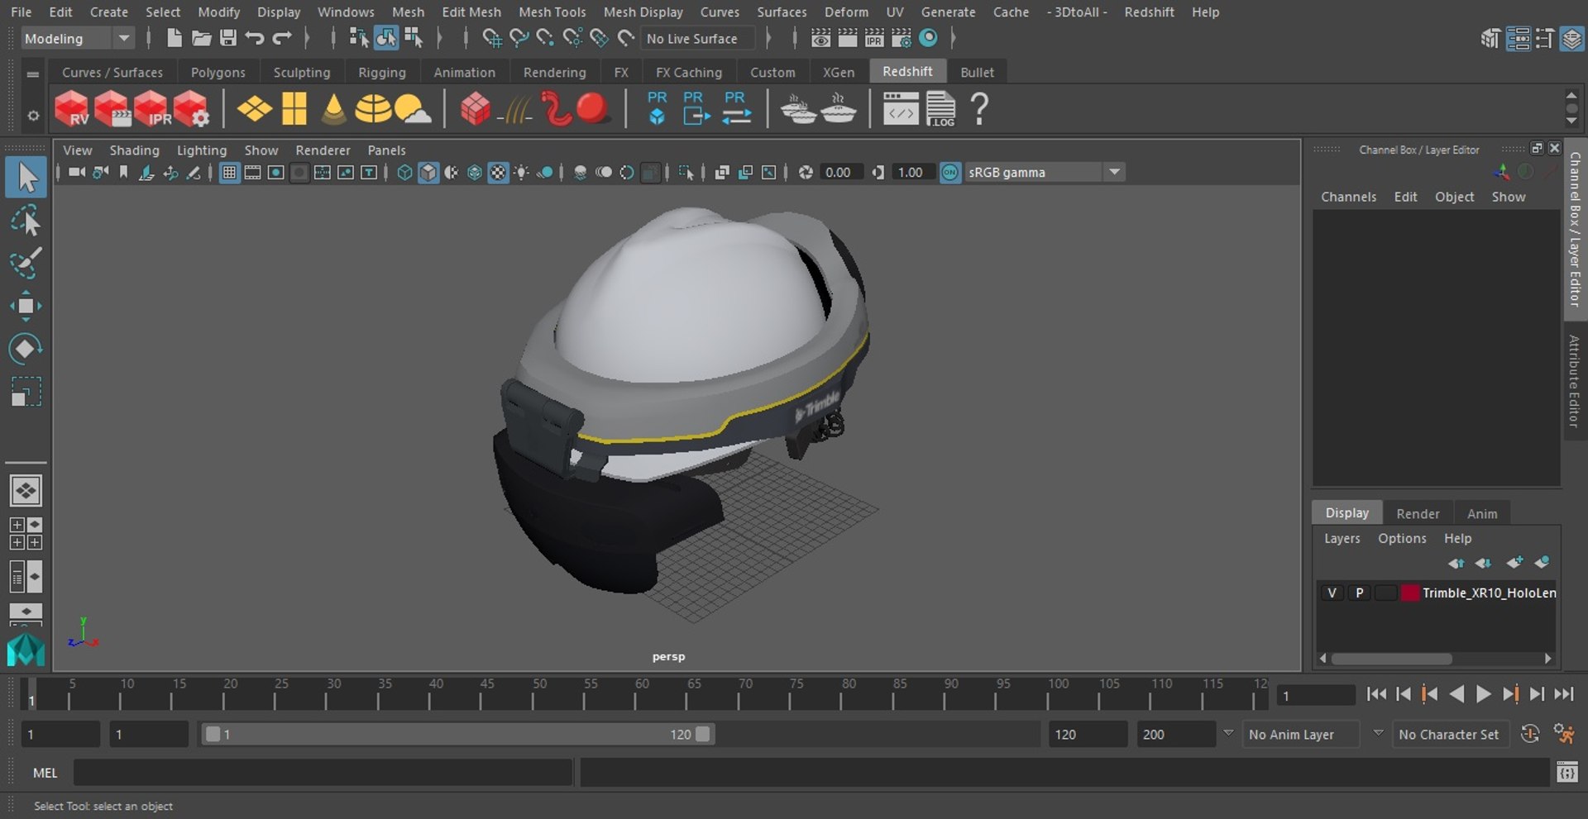Create Redshift spot light cone icon
1588x819 pixels.
(x=333, y=108)
